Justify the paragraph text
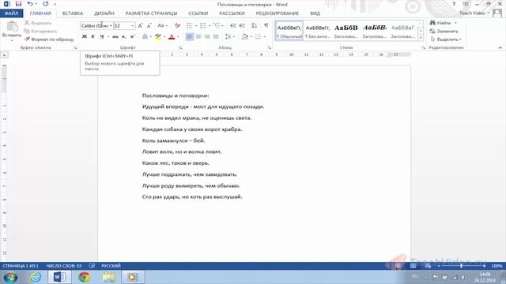This screenshot has height=284, width=506. tap(216, 37)
